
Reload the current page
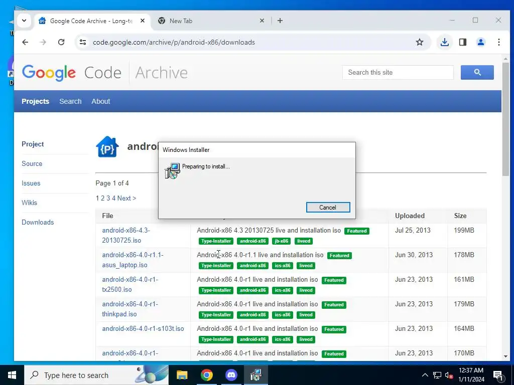(61, 42)
